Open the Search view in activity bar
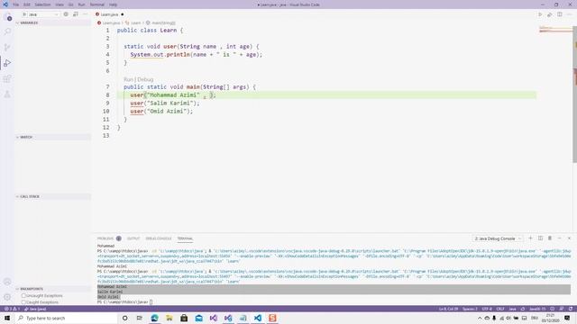This screenshot has height=324, width=577. point(7,31)
